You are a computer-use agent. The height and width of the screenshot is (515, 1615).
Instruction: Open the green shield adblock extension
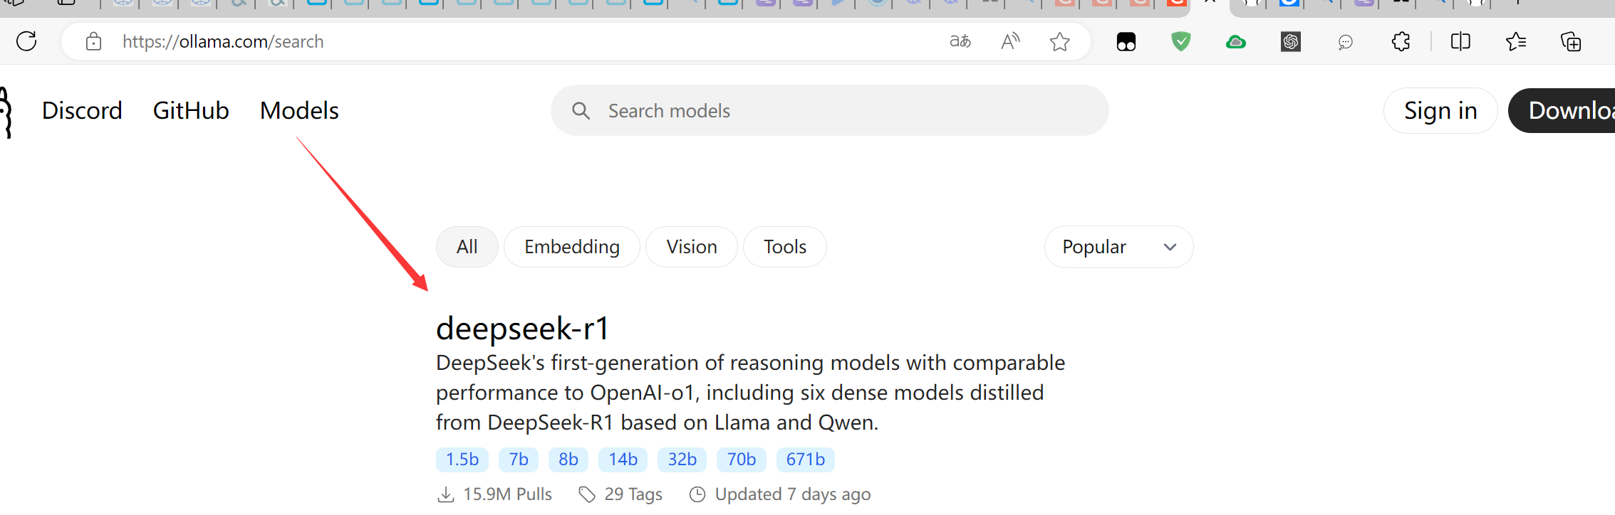[1181, 42]
